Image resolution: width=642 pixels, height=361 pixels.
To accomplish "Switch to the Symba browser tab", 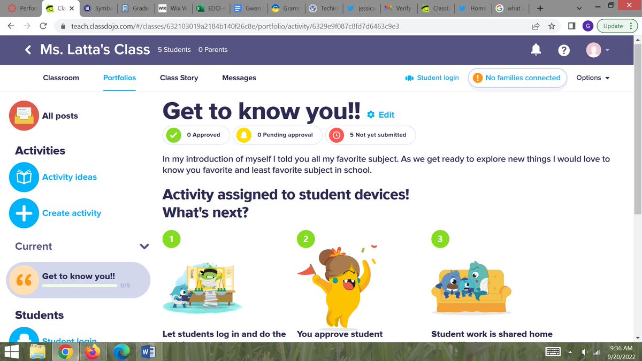I will click(97, 9).
